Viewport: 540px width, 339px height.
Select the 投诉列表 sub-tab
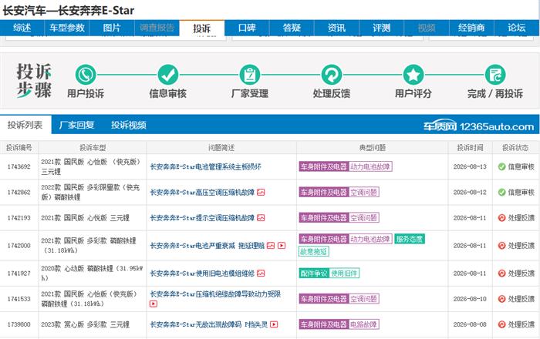(x=25, y=125)
